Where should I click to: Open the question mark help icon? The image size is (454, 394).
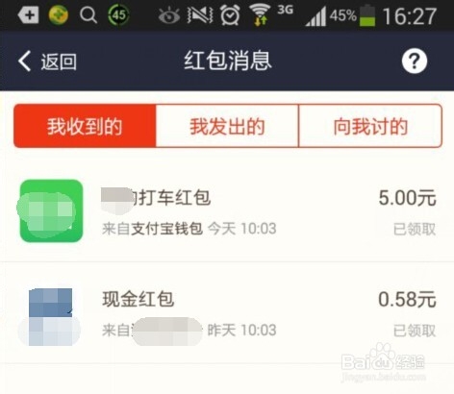[x=415, y=61]
